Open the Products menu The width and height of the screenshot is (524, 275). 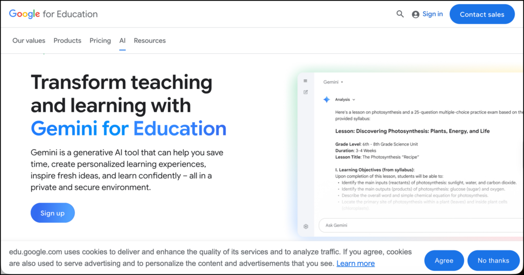click(67, 41)
